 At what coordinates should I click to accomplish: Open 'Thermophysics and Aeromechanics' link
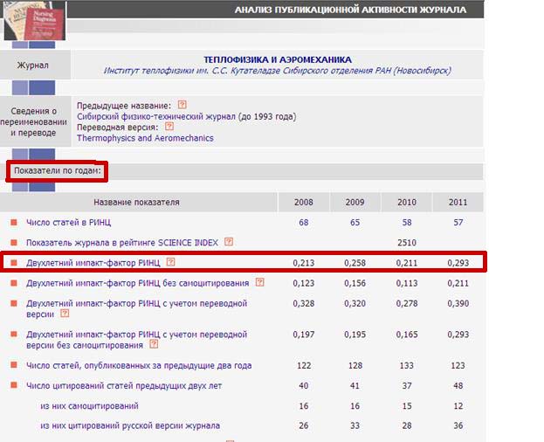point(145,138)
